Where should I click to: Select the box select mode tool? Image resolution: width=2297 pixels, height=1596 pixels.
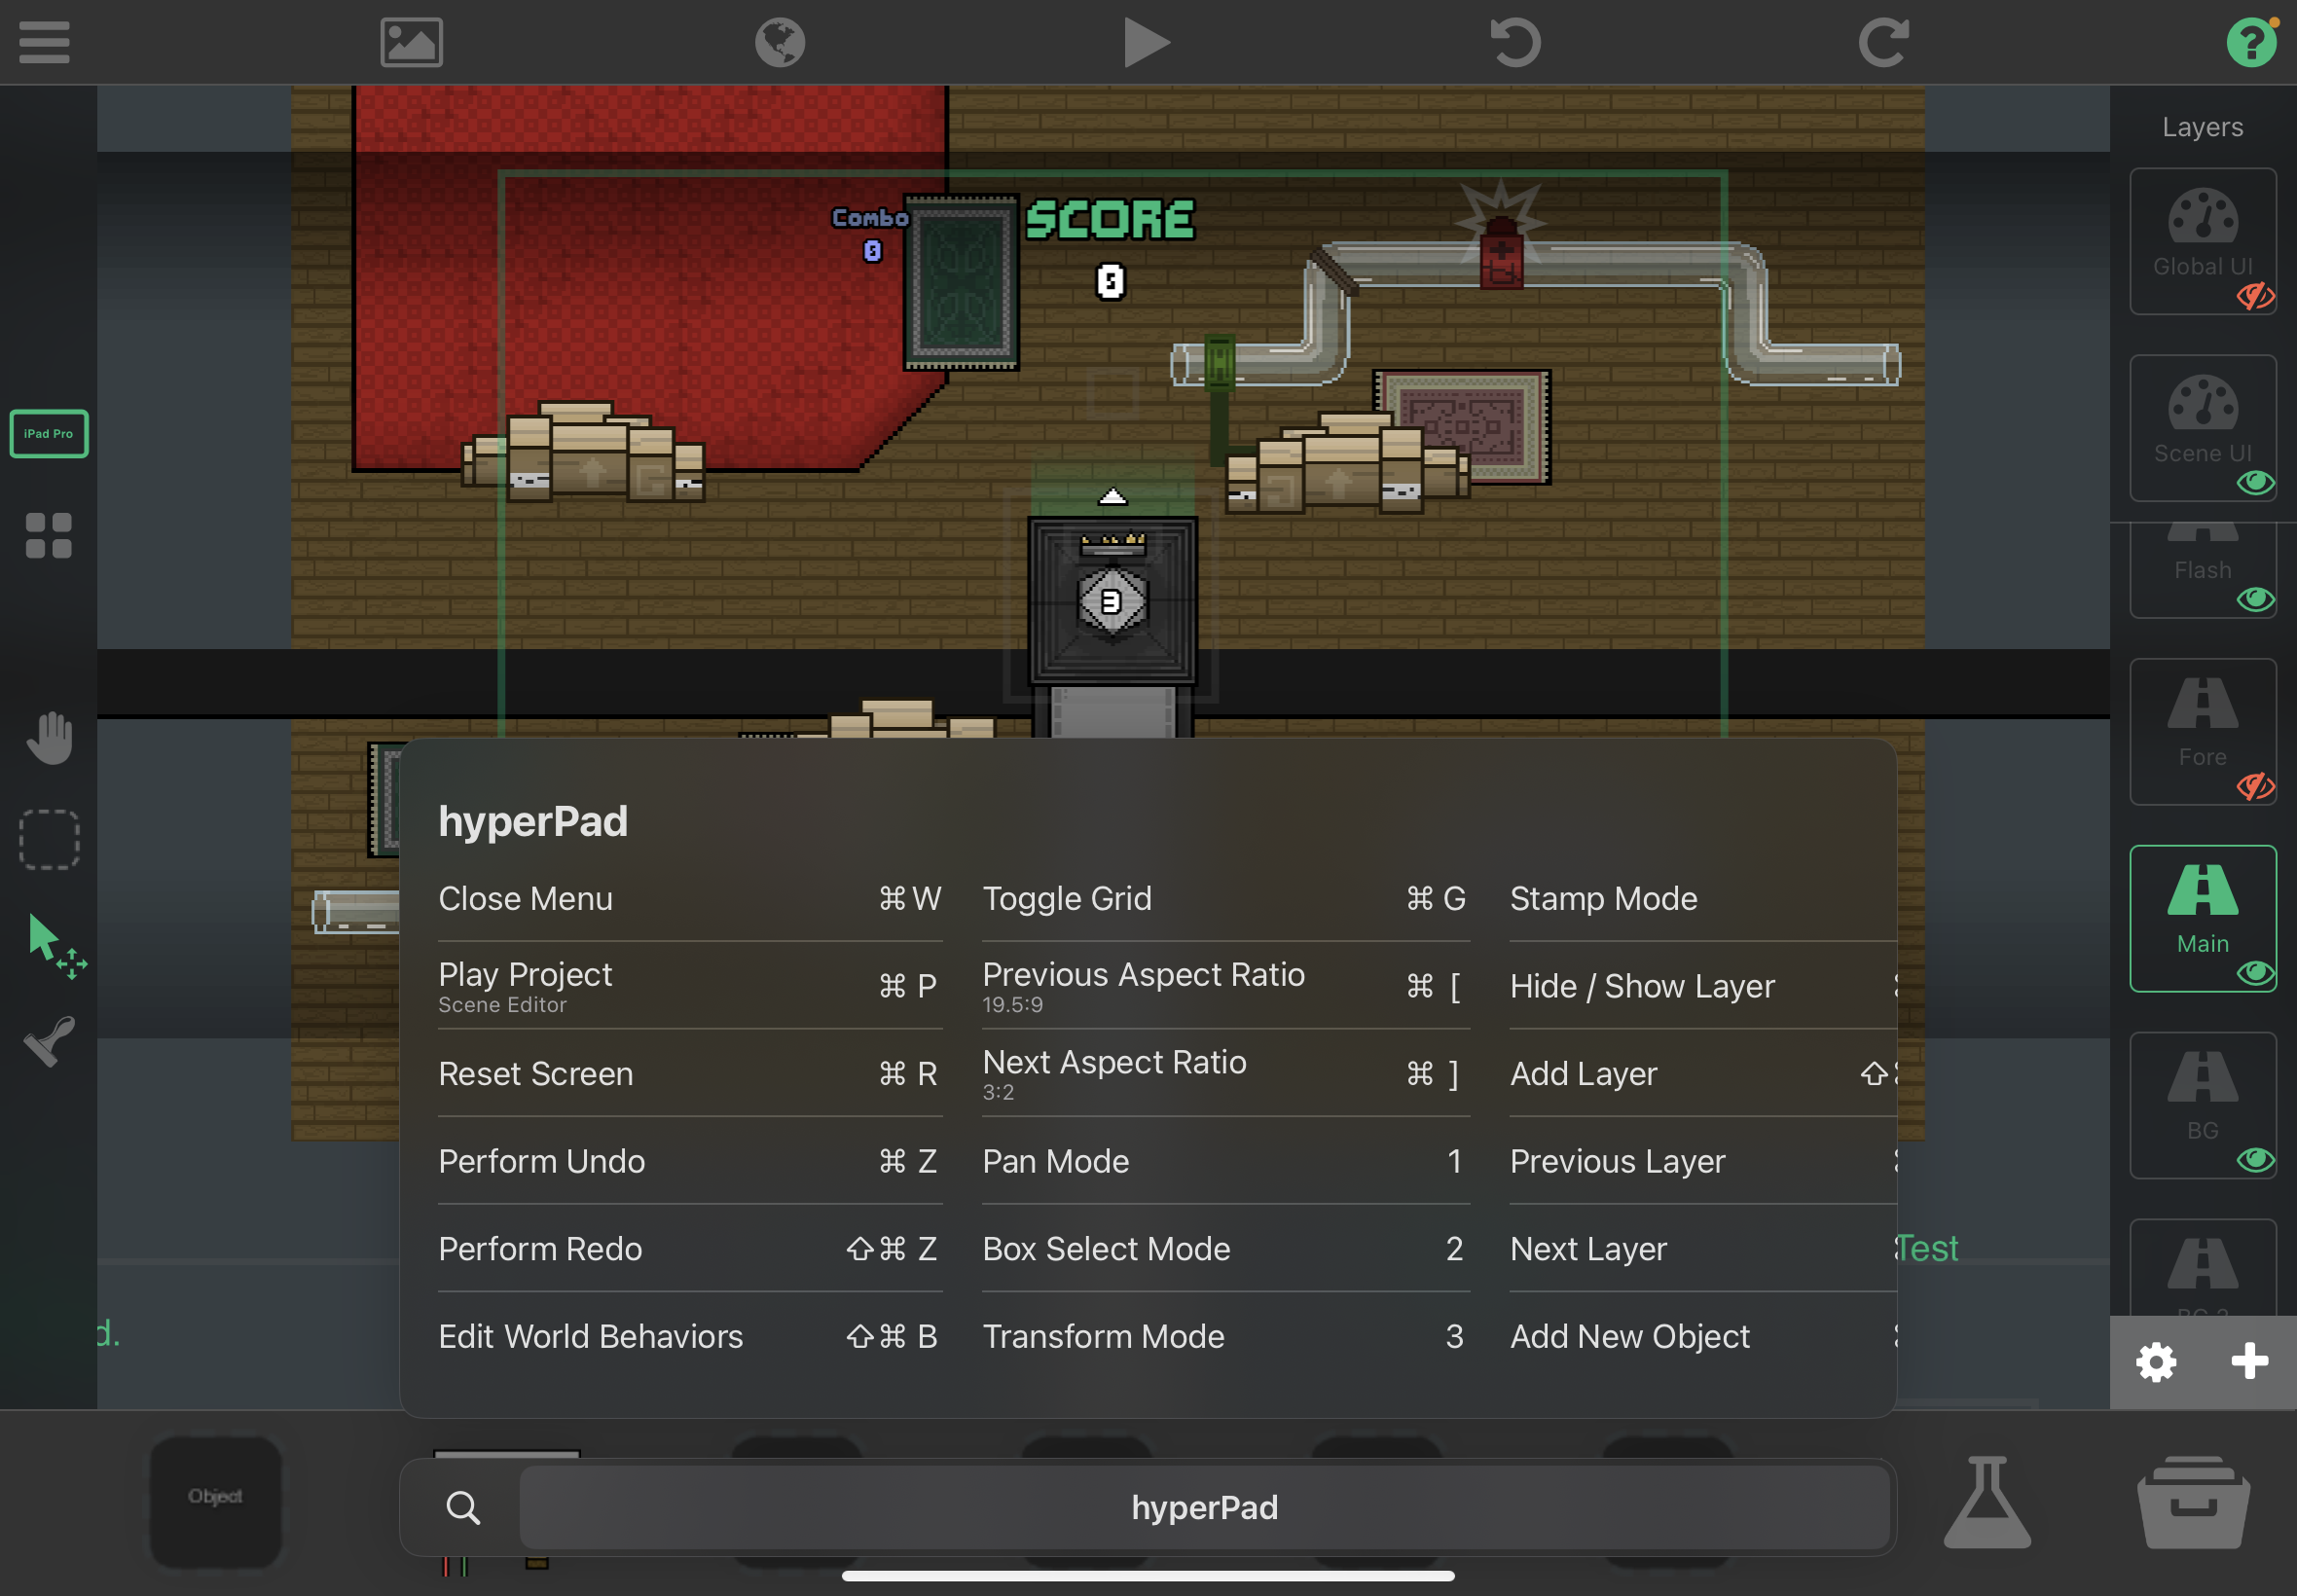coord(49,839)
